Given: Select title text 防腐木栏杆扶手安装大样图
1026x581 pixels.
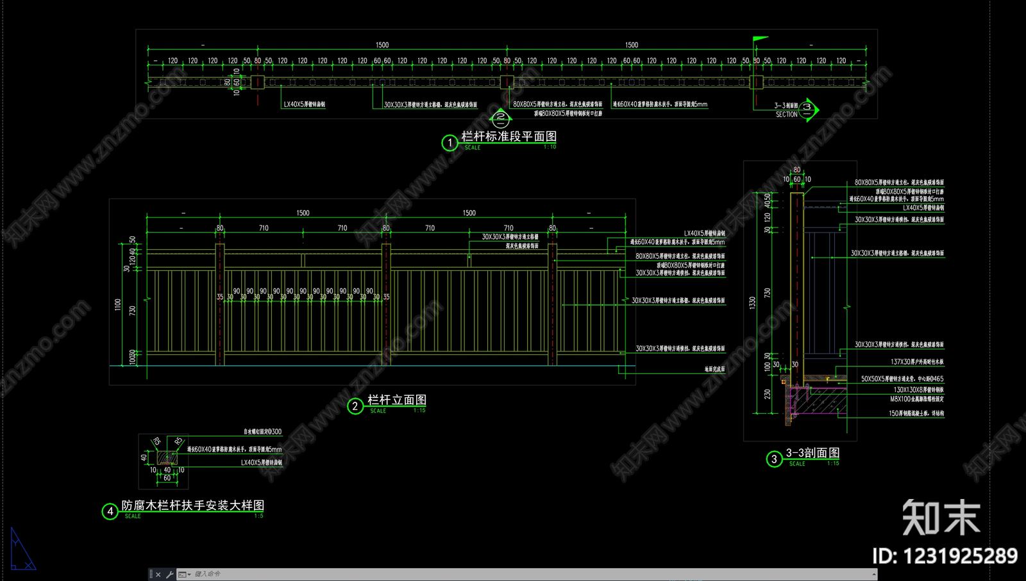Looking at the screenshot, I should [x=193, y=505].
